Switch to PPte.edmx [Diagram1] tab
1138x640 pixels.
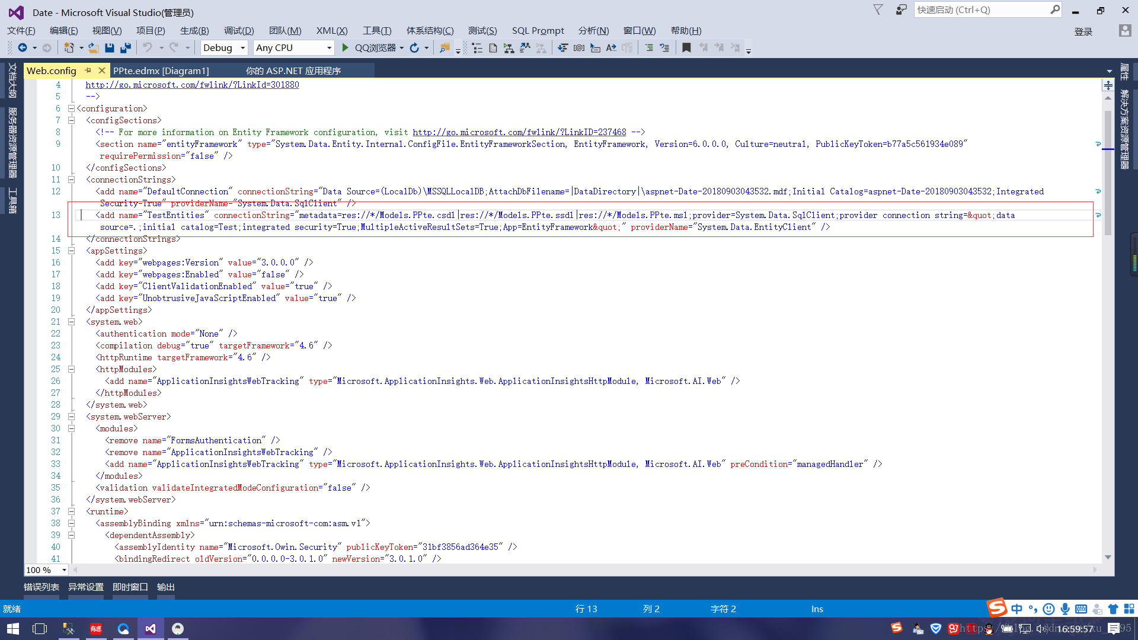click(161, 71)
